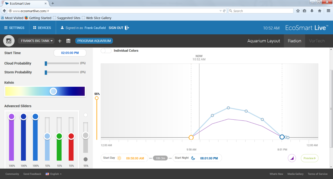
Task: Open the Getting Started bookmark
Action: pyautogui.click(x=38, y=18)
